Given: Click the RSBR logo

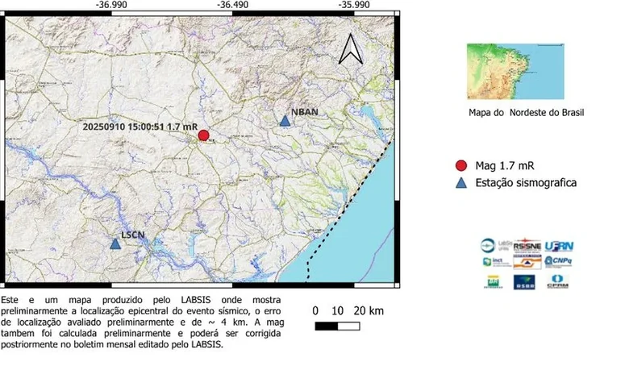Looking at the screenshot, I should 524,282.
